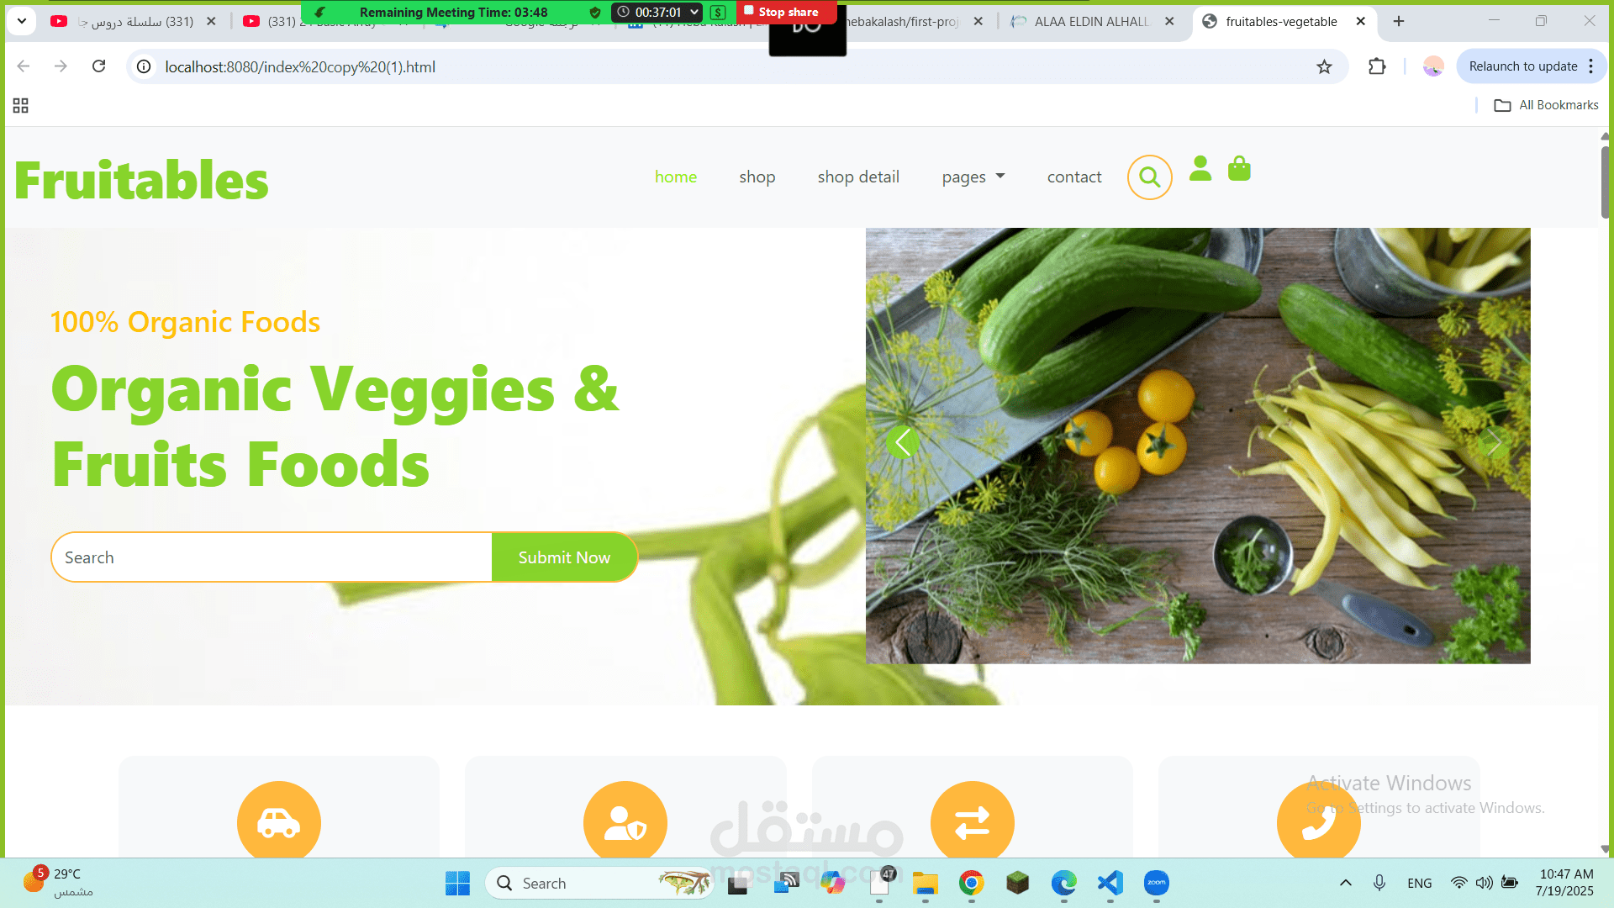Open the Minecraft block icon on taskbar
Image resolution: width=1614 pixels, height=908 pixels.
click(x=1017, y=883)
